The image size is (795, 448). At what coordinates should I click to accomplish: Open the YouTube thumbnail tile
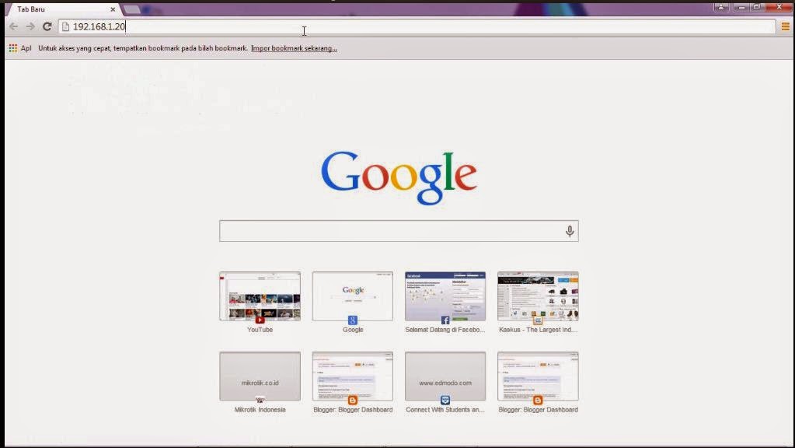[x=260, y=296]
